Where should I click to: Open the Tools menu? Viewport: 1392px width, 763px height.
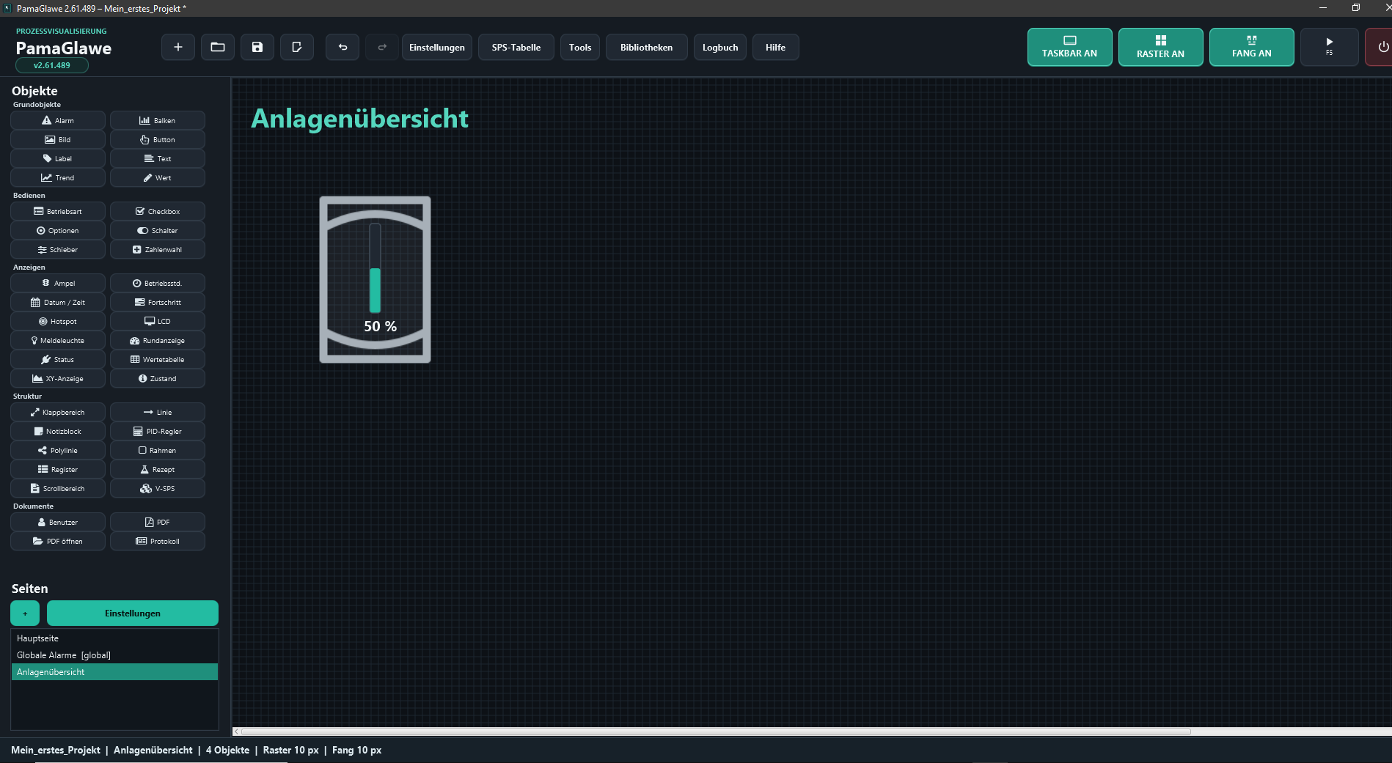[x=580, y=47]
